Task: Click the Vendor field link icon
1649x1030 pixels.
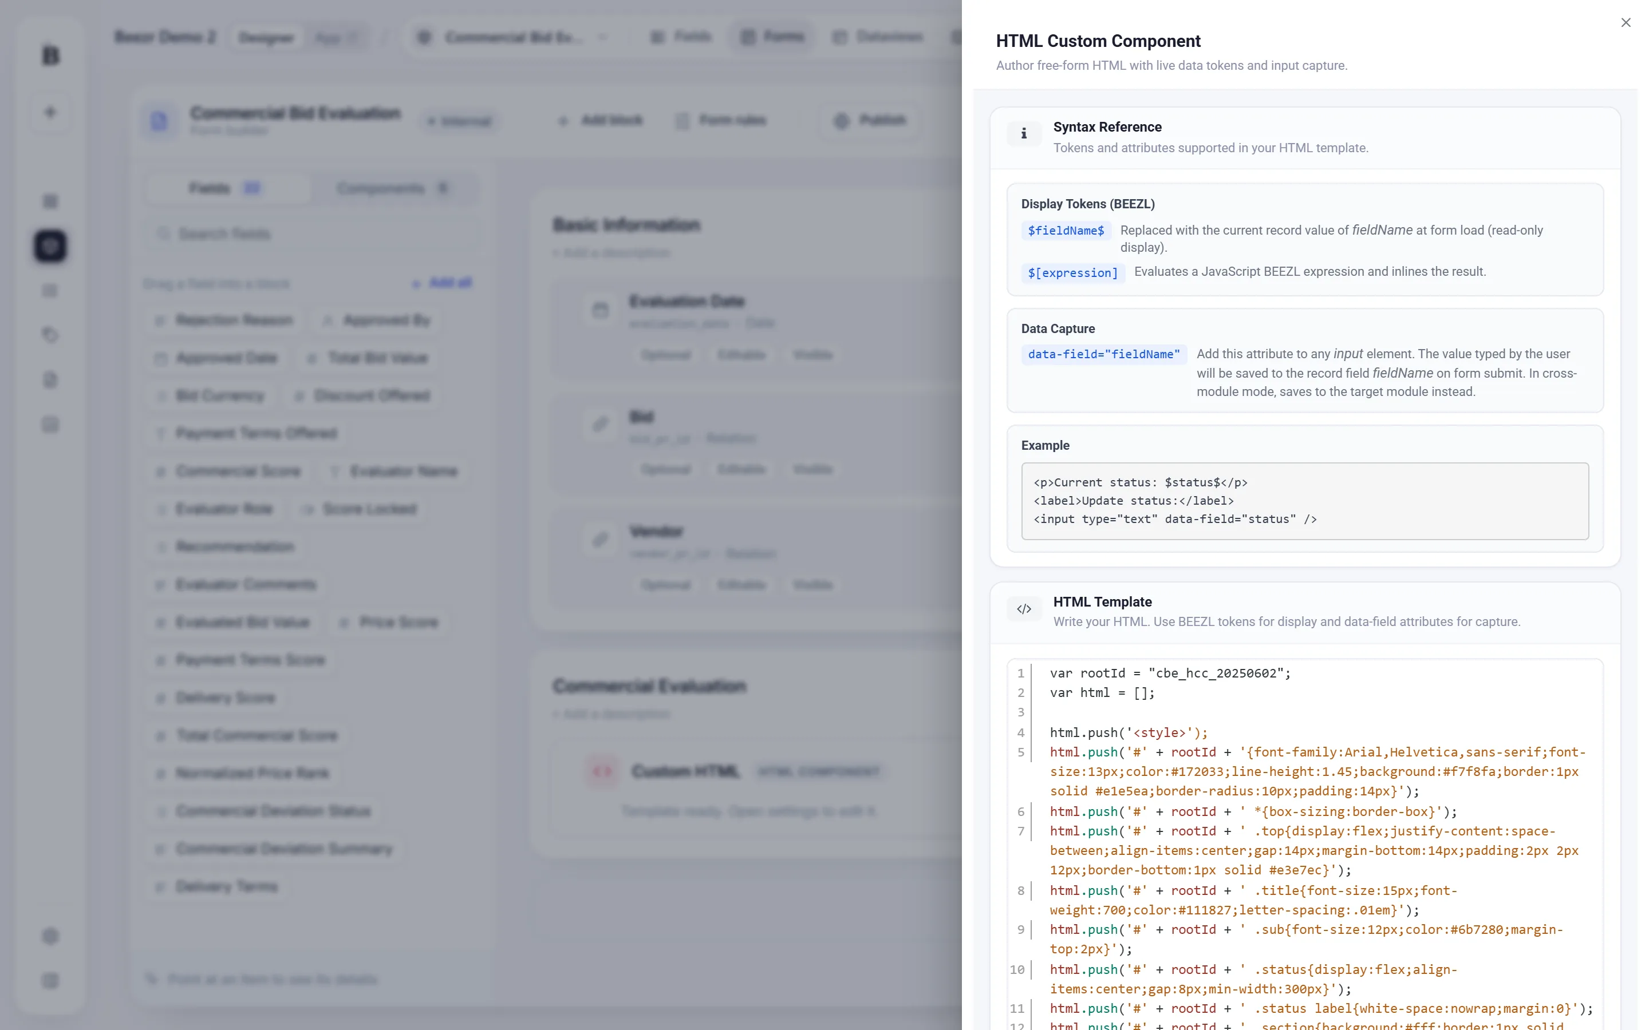Action: point(599,540)
